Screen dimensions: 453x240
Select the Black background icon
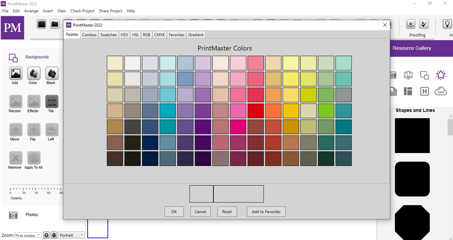pos(51,73)
